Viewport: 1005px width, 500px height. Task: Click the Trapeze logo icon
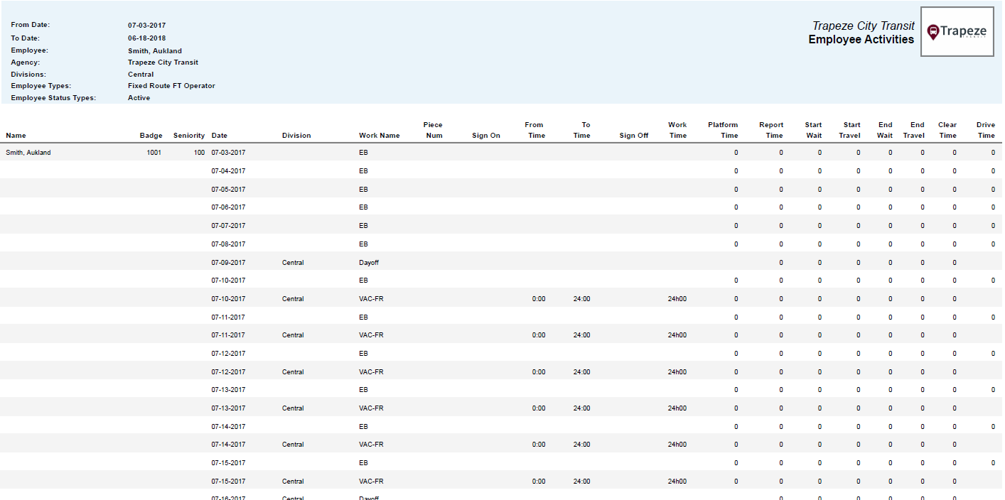click(x=957, y=31)
